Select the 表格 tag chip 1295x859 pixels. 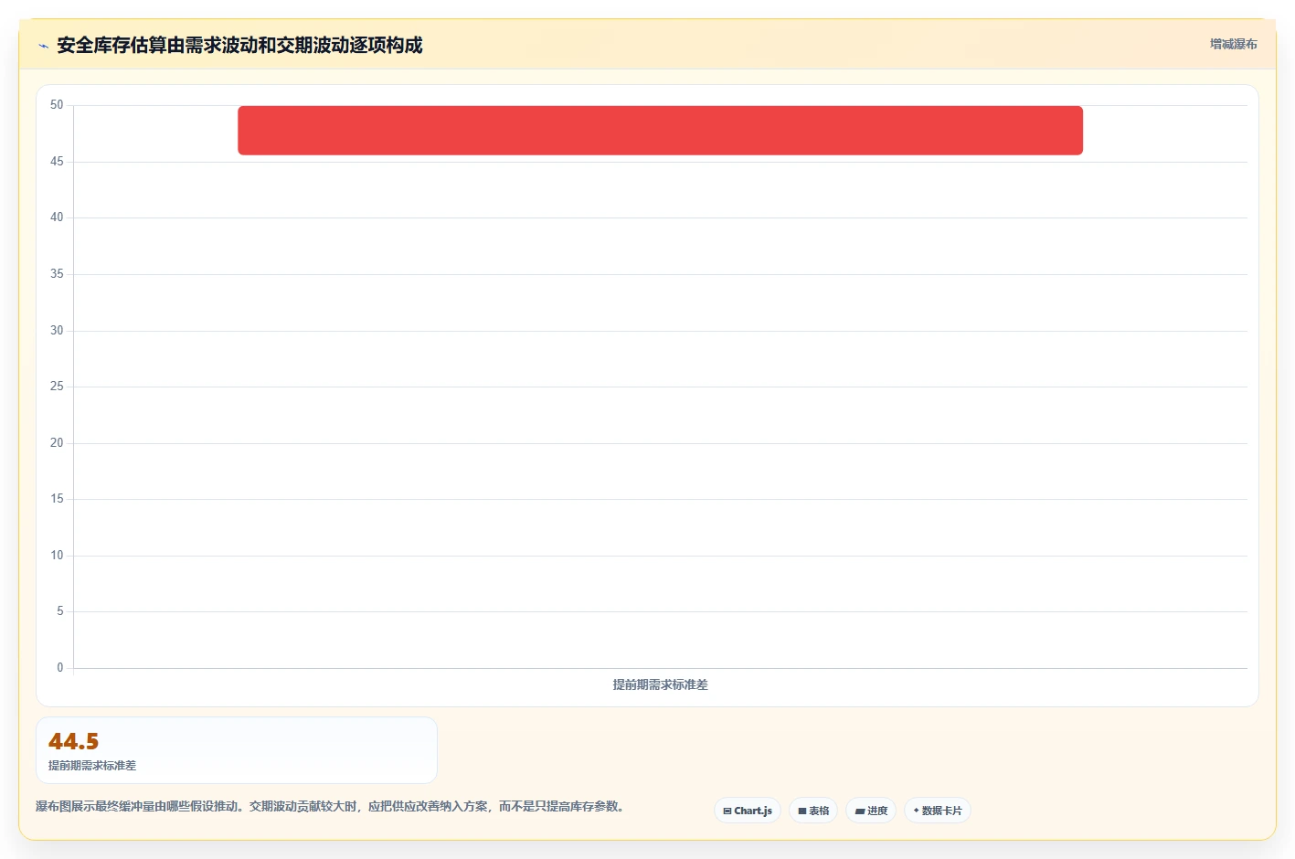[812, 811]
